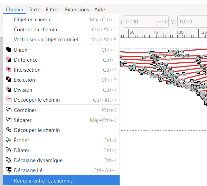Click the Différence icon

pyautogui.click(x=9, y=59)
